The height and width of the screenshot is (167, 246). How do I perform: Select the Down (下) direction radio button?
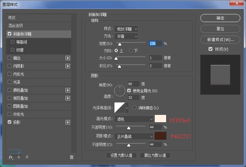131,51
